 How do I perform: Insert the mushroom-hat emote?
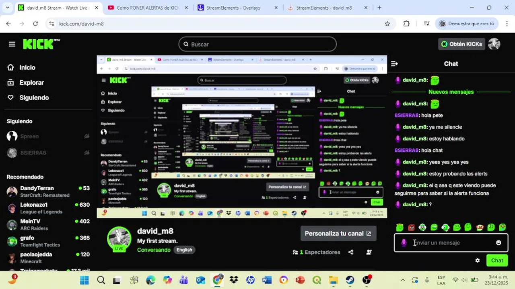pyautogui.click(x=480, y=228)
